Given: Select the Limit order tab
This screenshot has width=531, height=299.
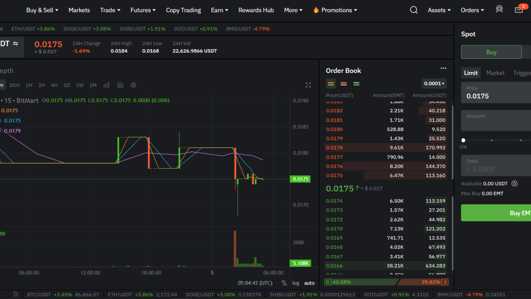Looking at the screenshot, I should [x=471, y=73].
